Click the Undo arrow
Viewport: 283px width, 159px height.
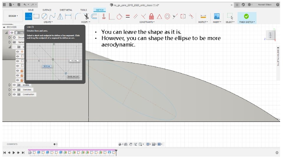pyautogui.click(x=25, y=5)
